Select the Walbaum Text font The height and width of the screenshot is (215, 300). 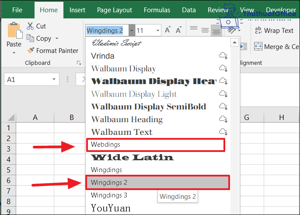click(x=158, y=132)
